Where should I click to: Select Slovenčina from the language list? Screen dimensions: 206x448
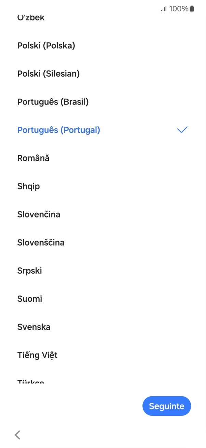pos(39,214)
